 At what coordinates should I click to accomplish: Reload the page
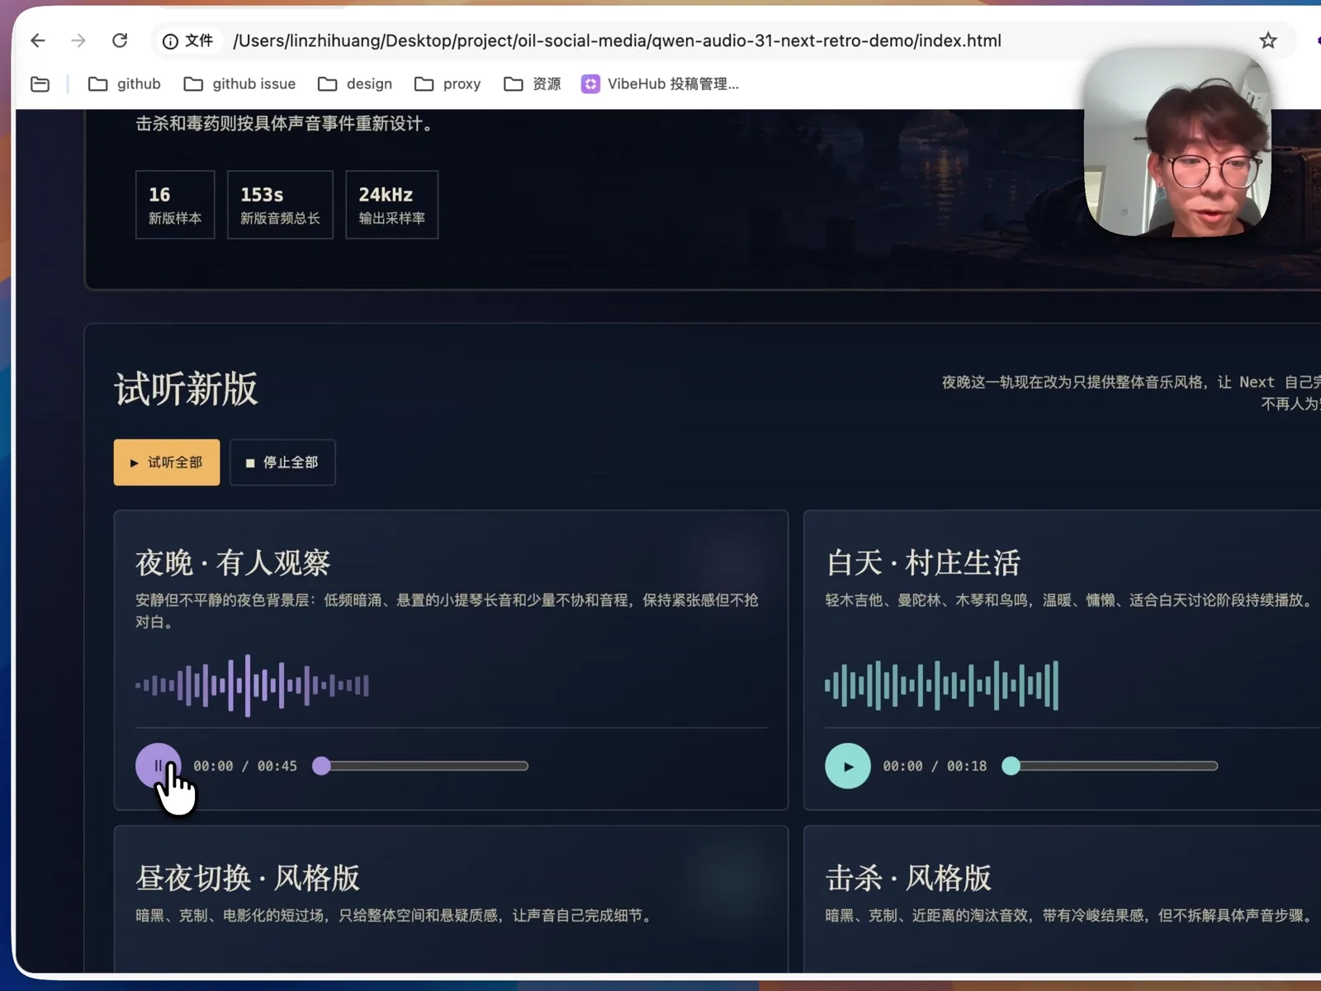pyautogui.click(x=120, y=40)
